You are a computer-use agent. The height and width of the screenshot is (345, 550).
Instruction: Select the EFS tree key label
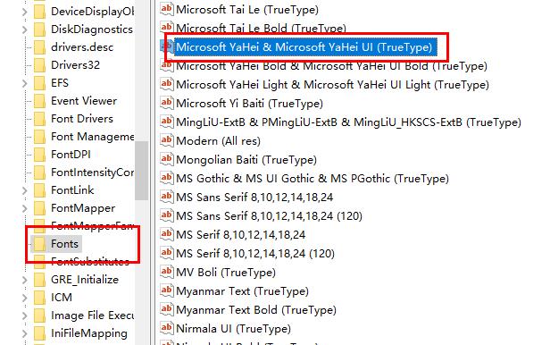coord(60,83)
